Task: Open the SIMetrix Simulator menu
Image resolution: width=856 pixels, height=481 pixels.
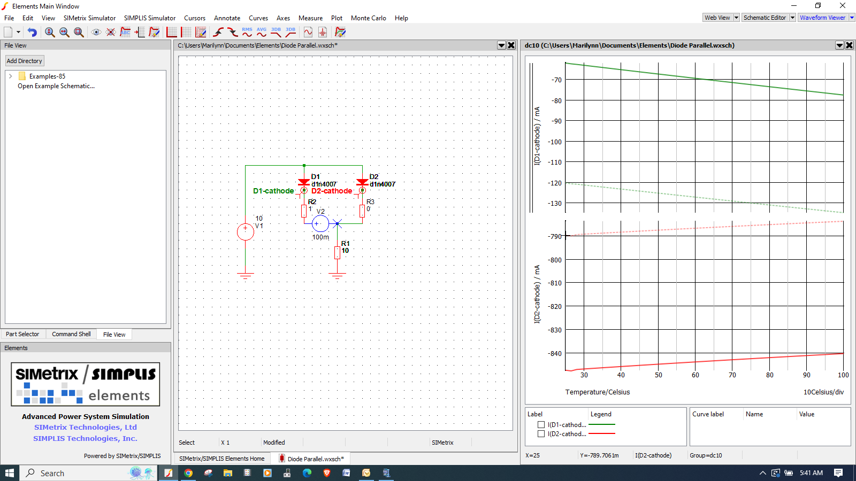Action: point(89,18)
